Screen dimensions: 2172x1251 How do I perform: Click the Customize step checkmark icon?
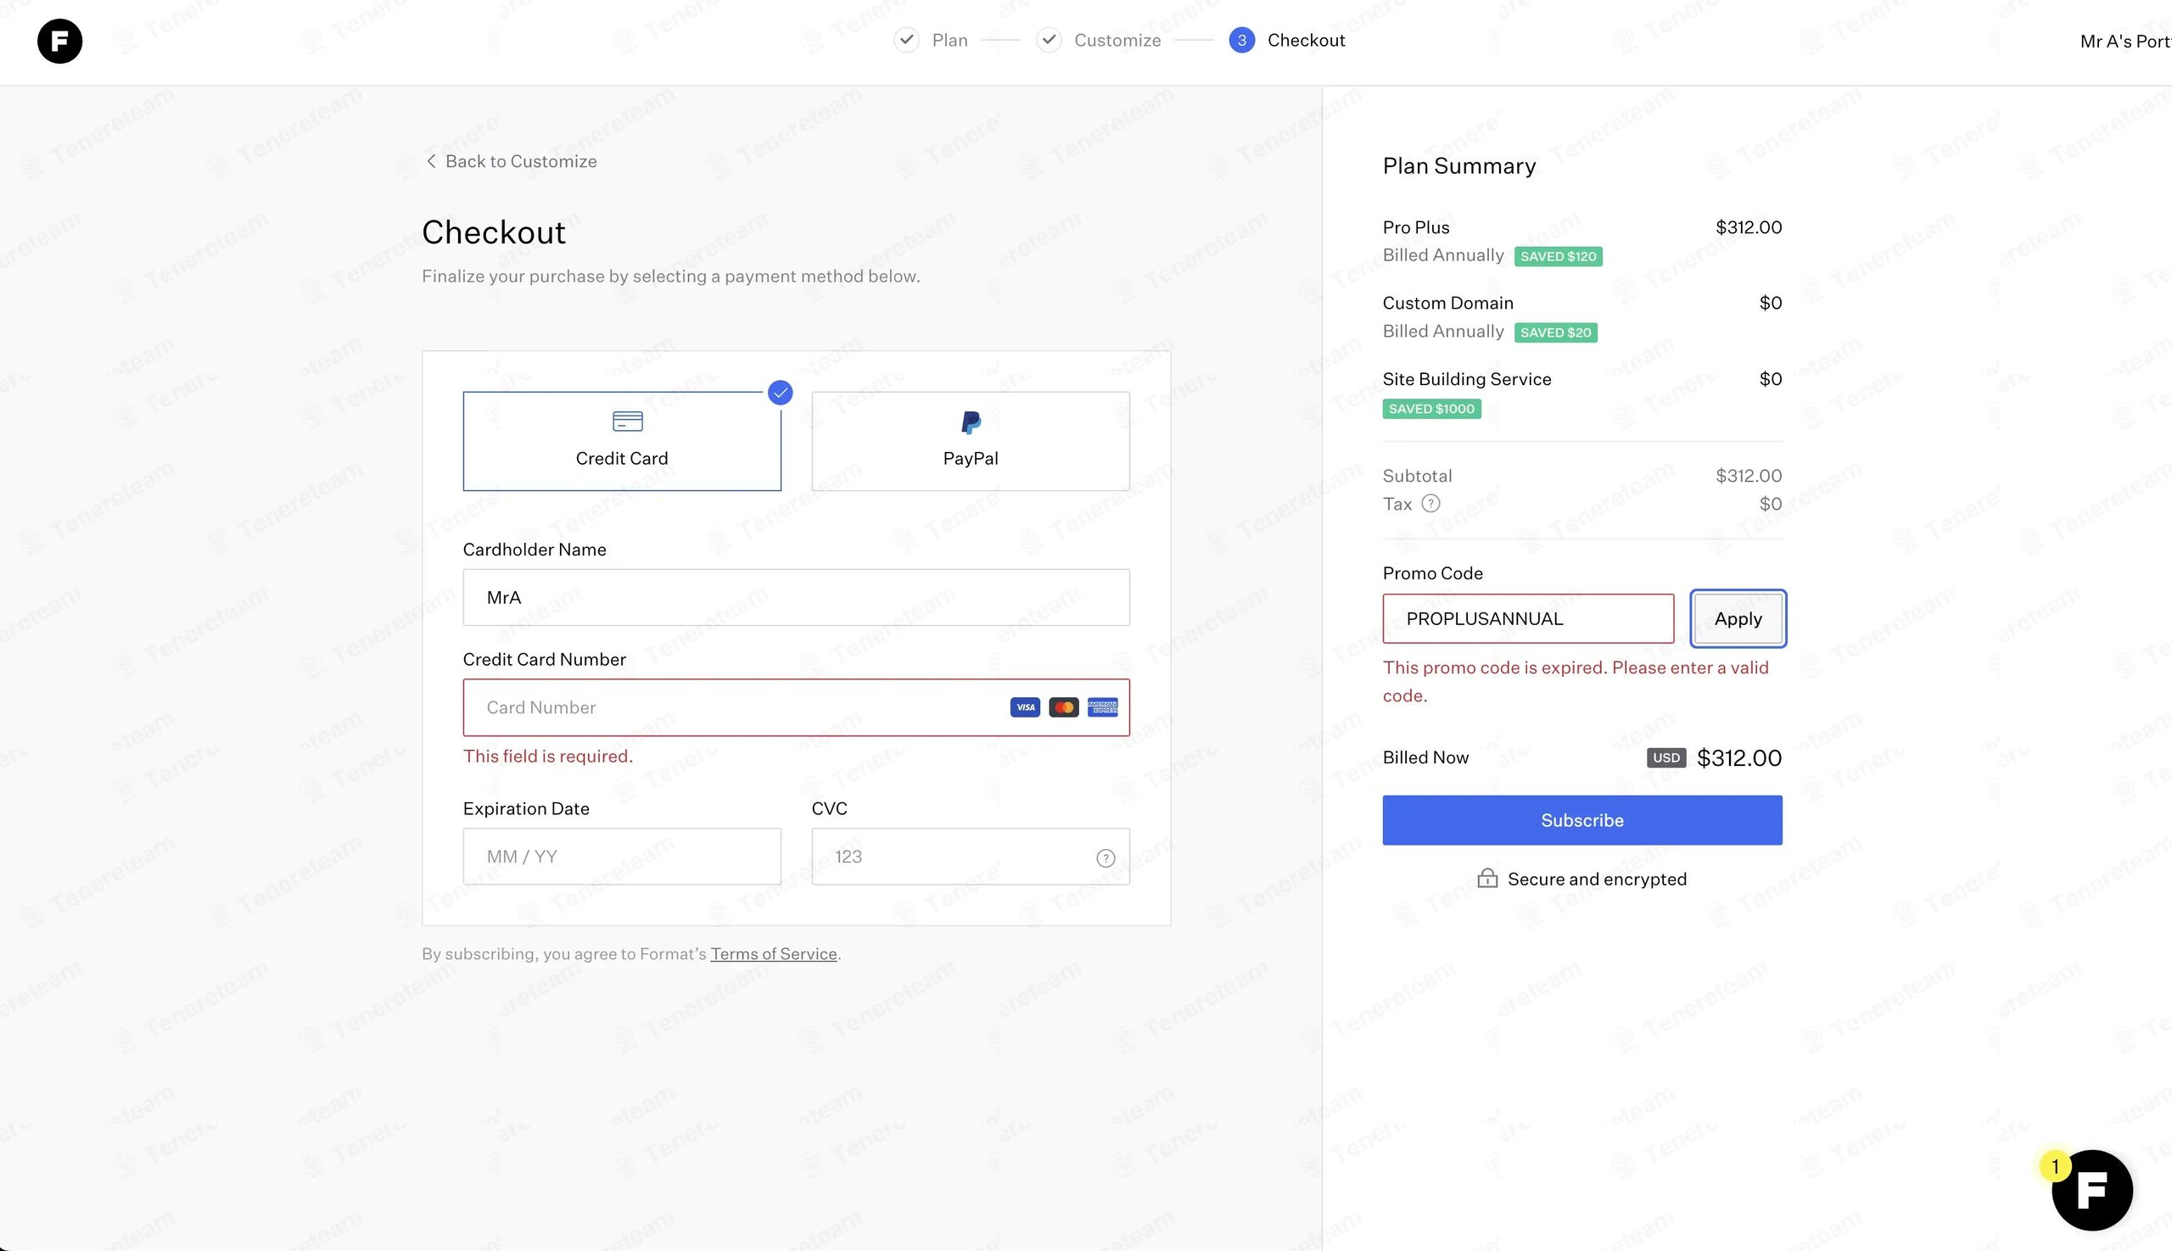click(1049, 40)
